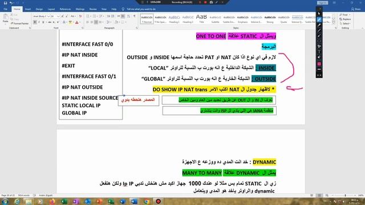Pick the pink color swatch in annotation toolbar
The width and height of the screenshot is (365, 205).
(319, 64)
